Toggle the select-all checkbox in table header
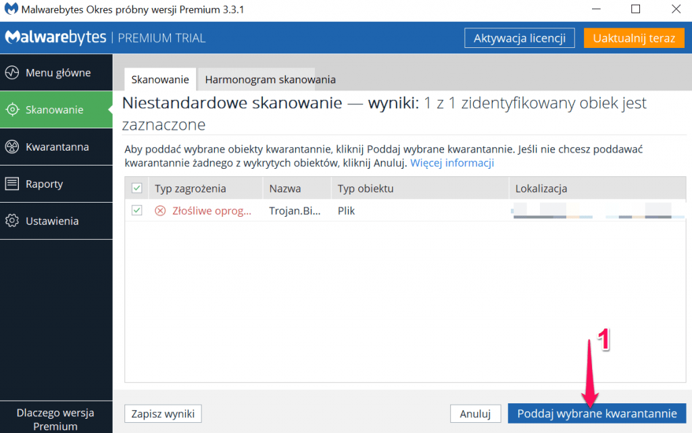The image size is (692, 433). [x=137, y=188]
